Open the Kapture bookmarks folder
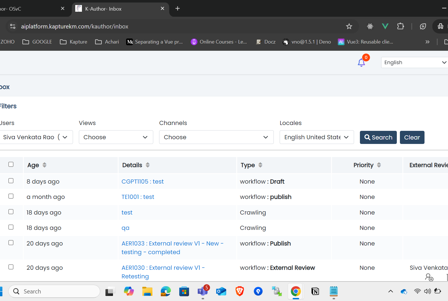Screen dimensions: 448x301 74,42
